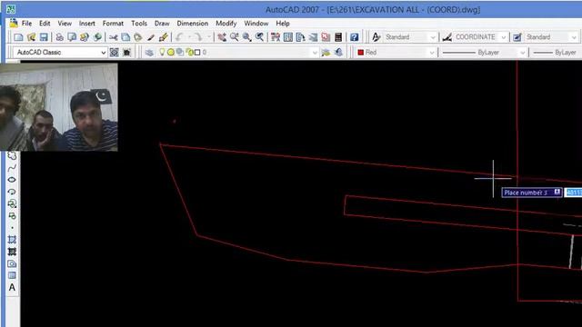The image size is (582, 327).
Task: Click the My Workspace icon
Action: click(x=126, y=53)
